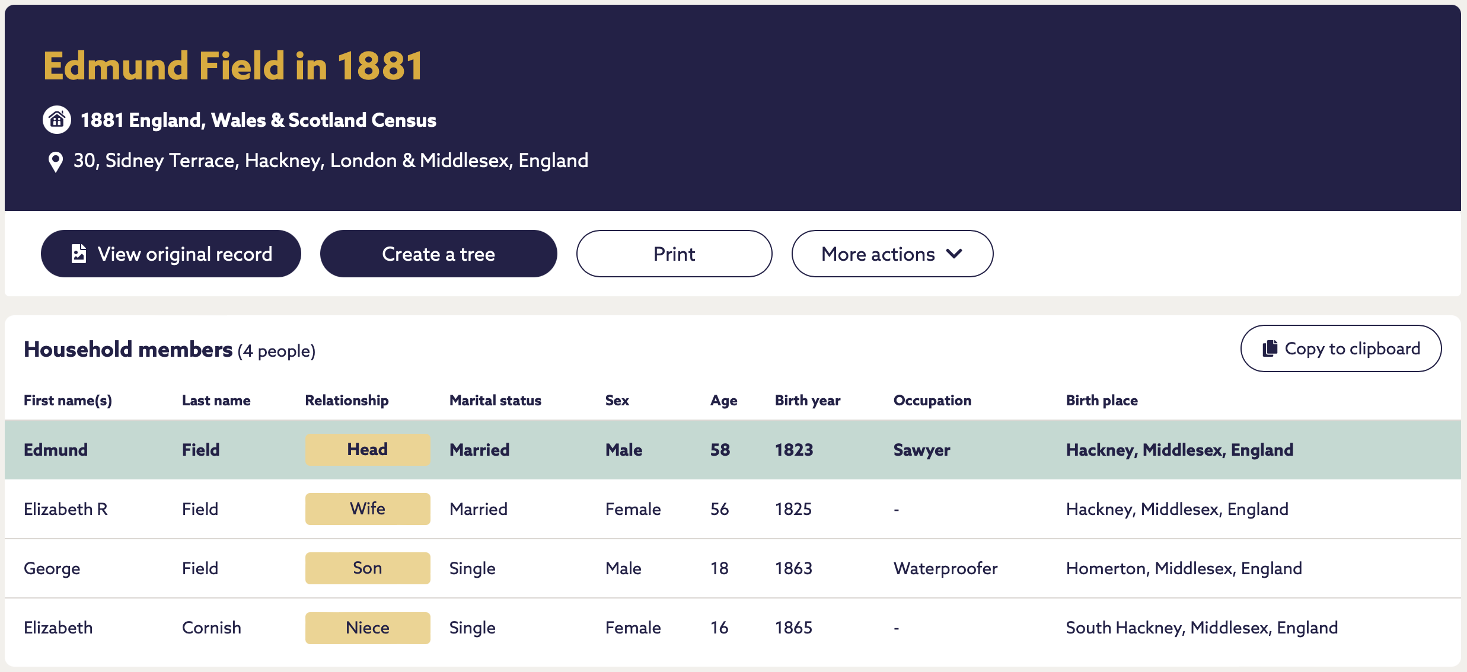This screenshot has width=1467, height=672.
Task: Click Elizabeth R's birth place cell
Action: [1177, 509]
